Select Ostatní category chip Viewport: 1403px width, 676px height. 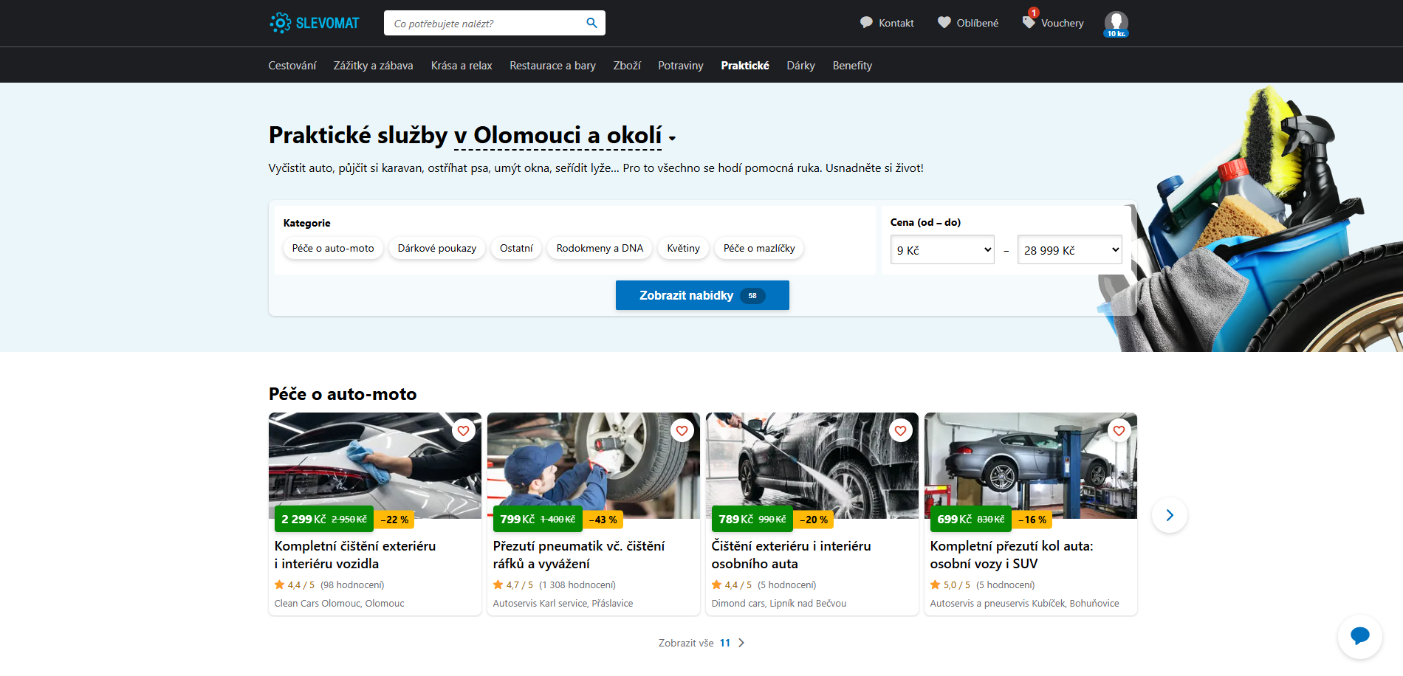point(516,249)
